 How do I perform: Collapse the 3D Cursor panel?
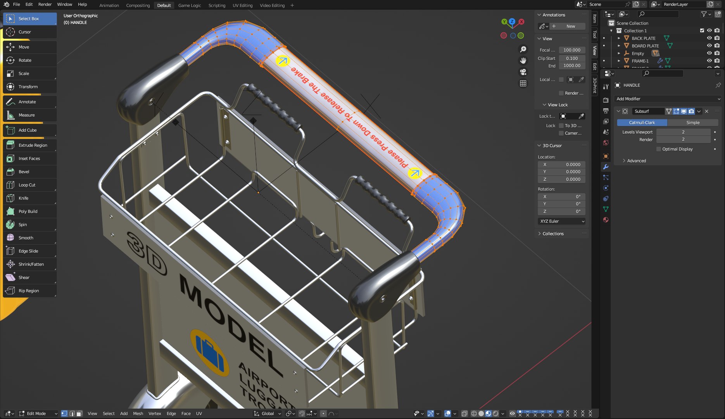[539, 145]
